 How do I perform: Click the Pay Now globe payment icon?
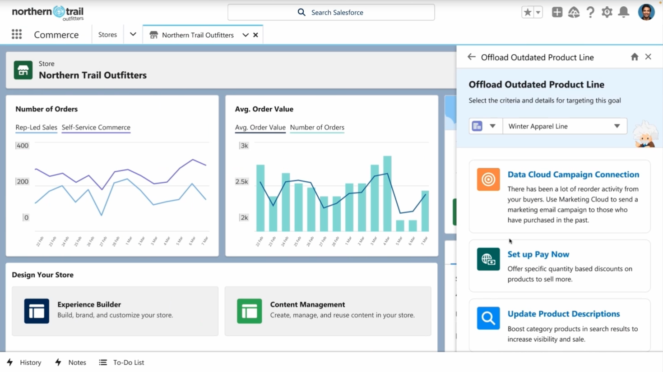(x=488, y=259)
